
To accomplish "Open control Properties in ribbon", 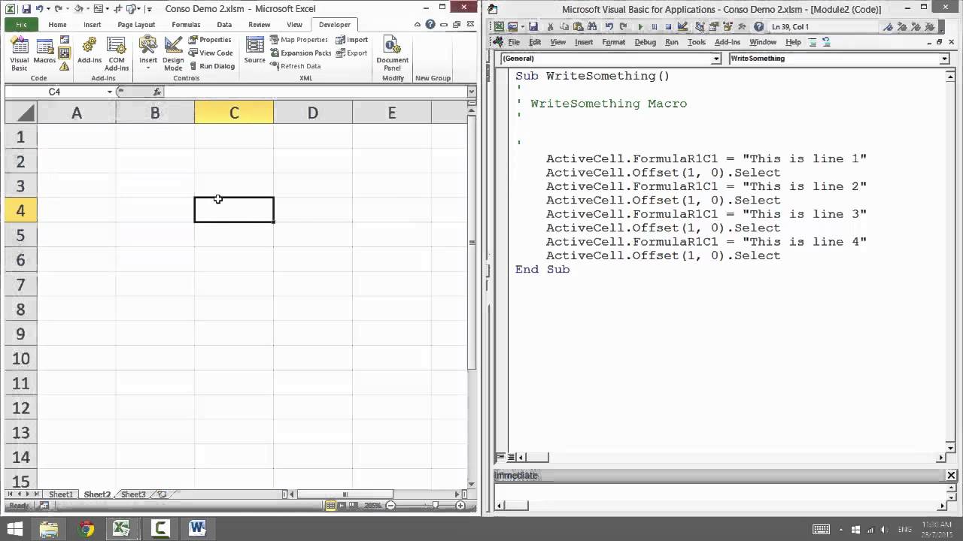I will (210, 40).
